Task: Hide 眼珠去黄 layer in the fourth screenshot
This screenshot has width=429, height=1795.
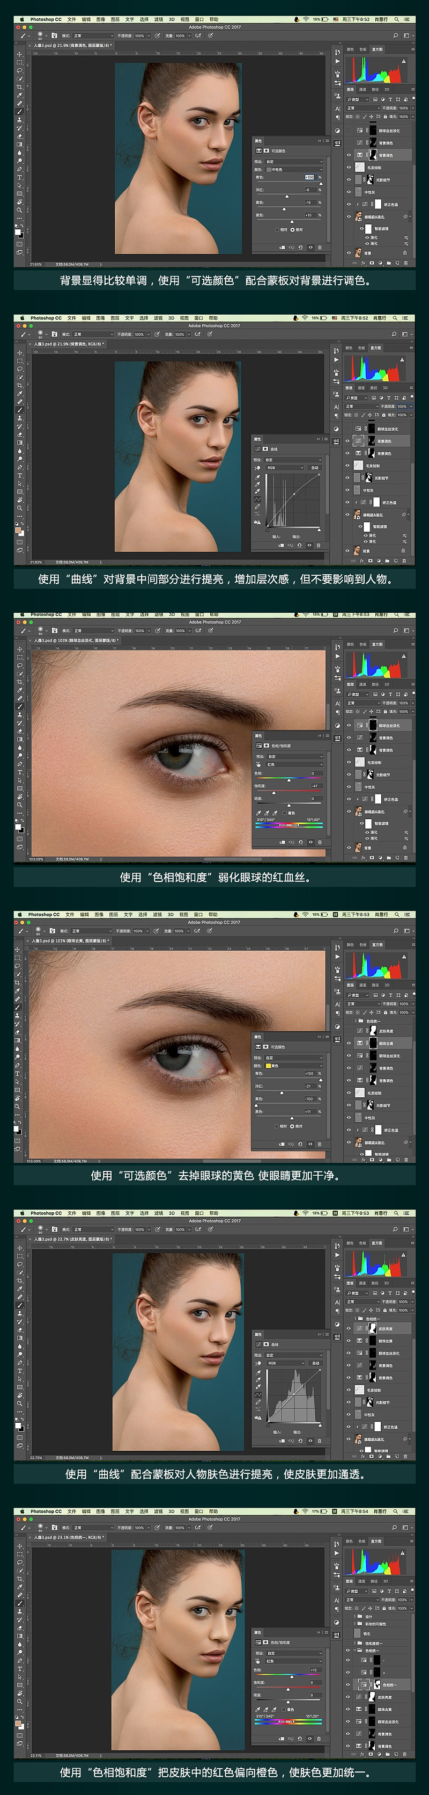Action: (349, 1043)
